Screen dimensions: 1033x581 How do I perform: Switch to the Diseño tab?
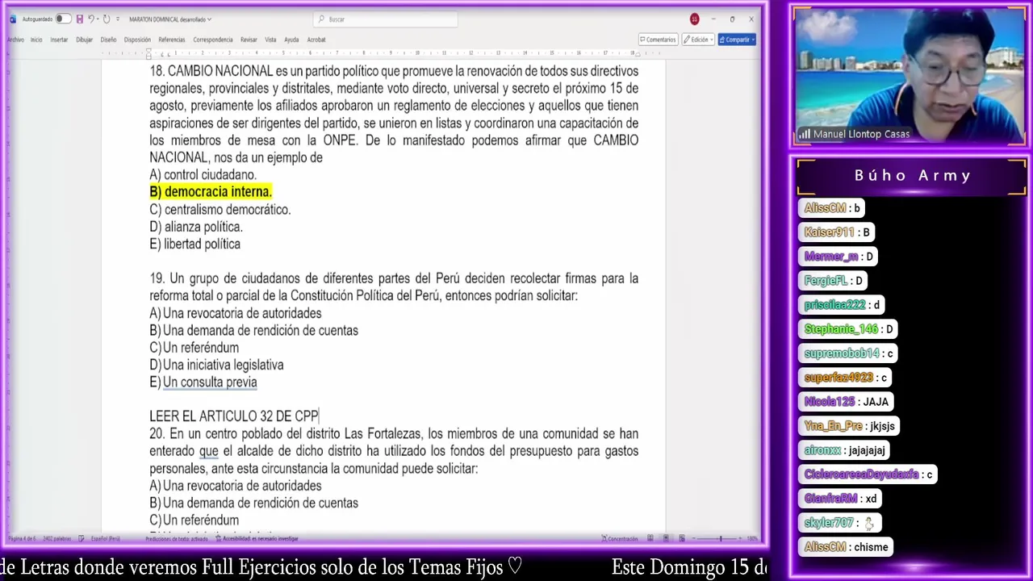point(108,40)
